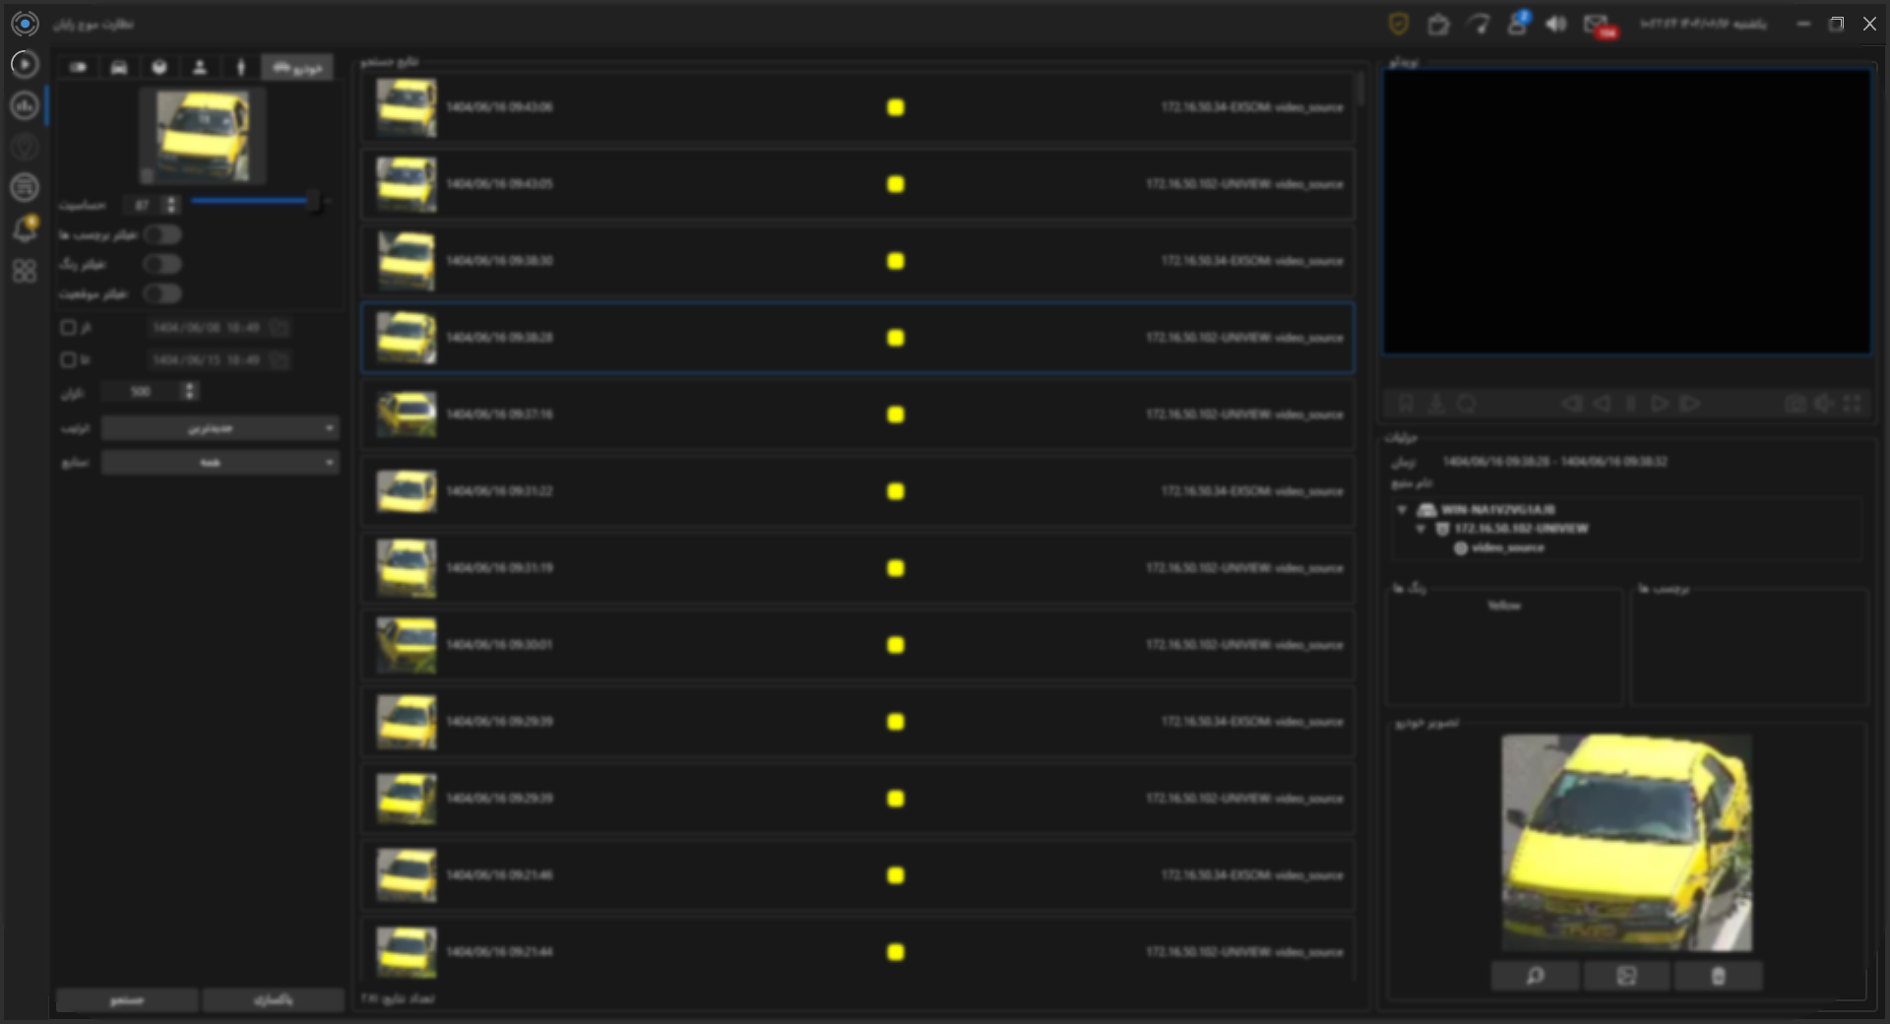Screen dimensions: 1890x1024
Task: Check the start date checkbox
Action: coord(68,327)
